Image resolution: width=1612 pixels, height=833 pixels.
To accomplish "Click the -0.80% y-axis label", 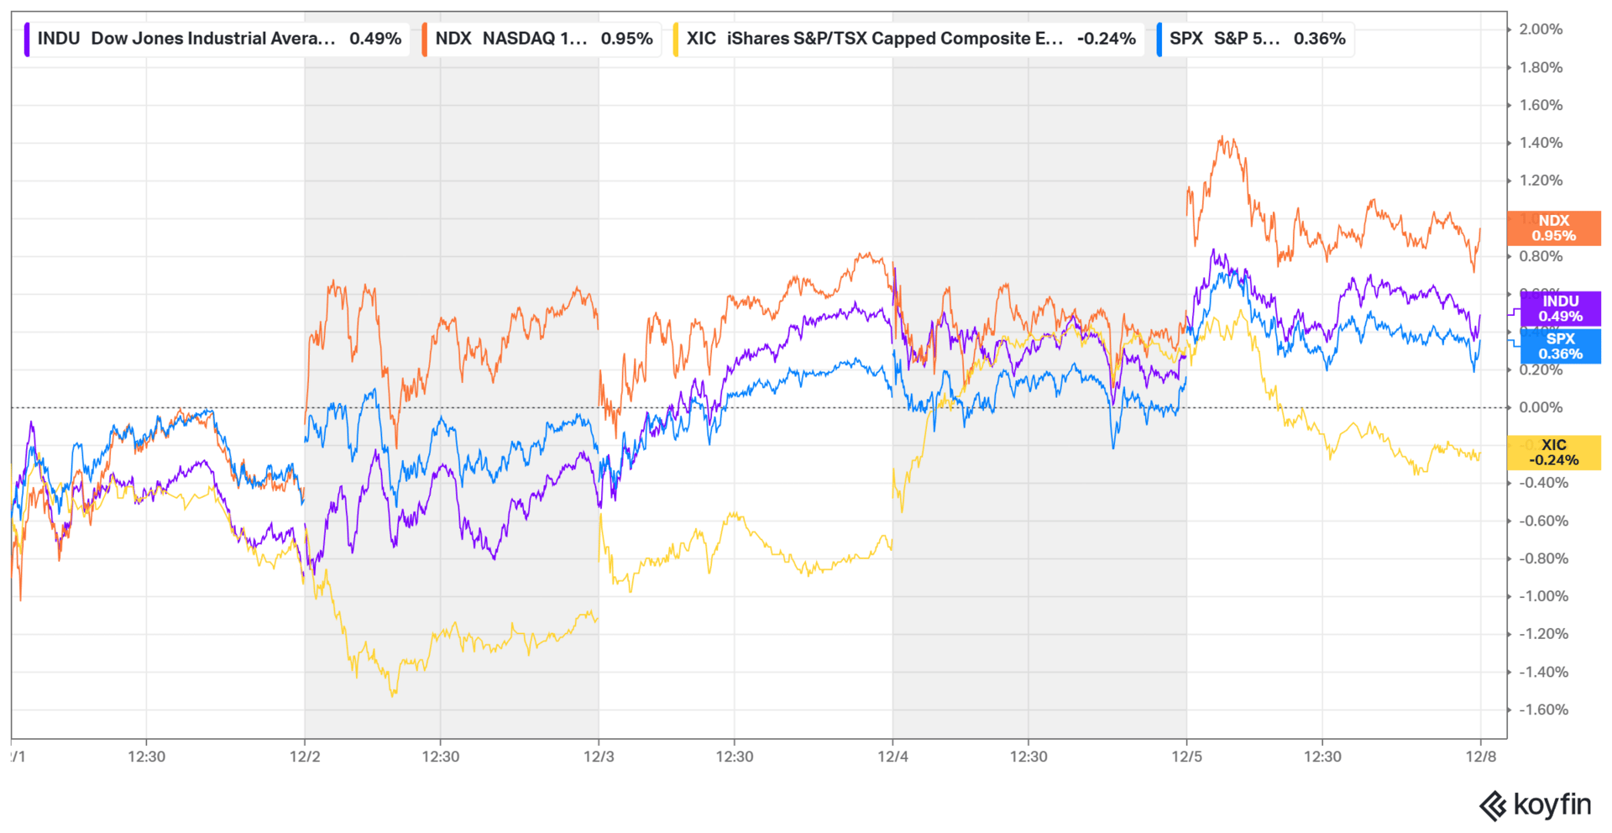I will (x=1543, y=558).
